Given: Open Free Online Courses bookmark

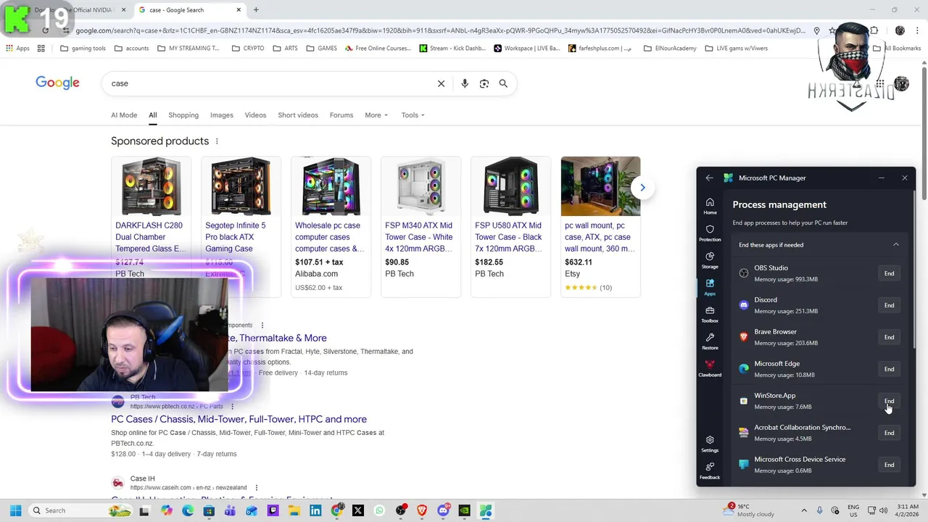Looking at the screenshot, I should click(378, 49).
